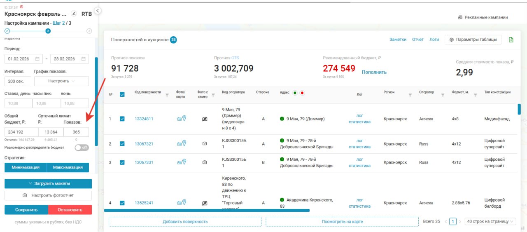The height and width of the screenshot is (232, 527).
Task: Filter by Код поверхности column funnel icon
Action: point(167,95)
